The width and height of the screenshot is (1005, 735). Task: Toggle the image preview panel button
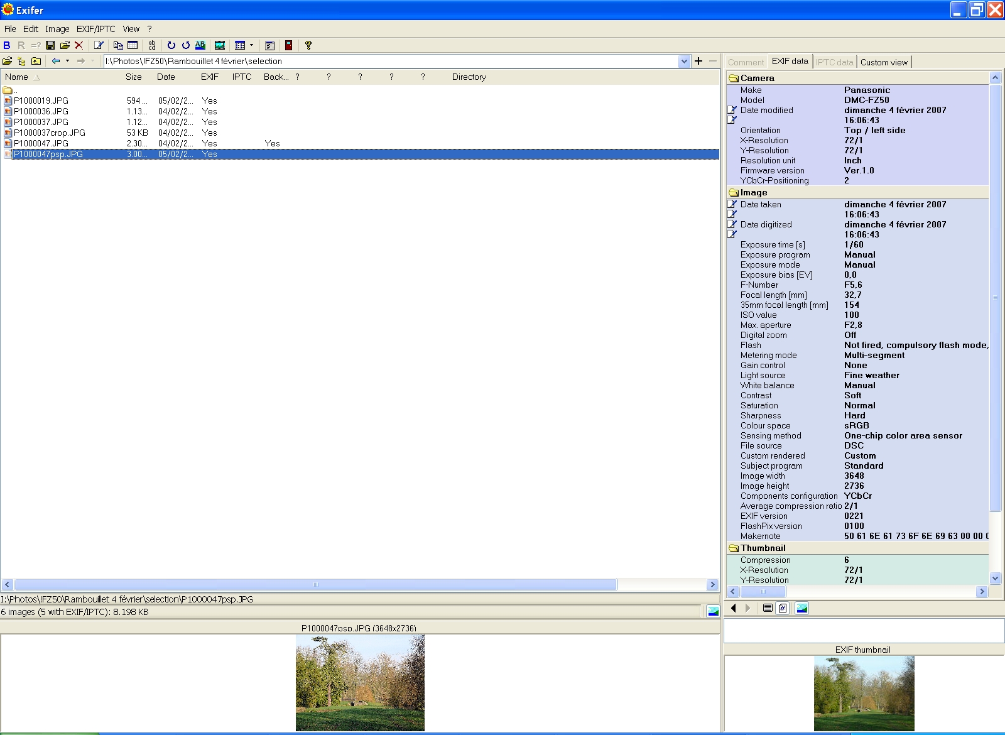pos(713,611)
